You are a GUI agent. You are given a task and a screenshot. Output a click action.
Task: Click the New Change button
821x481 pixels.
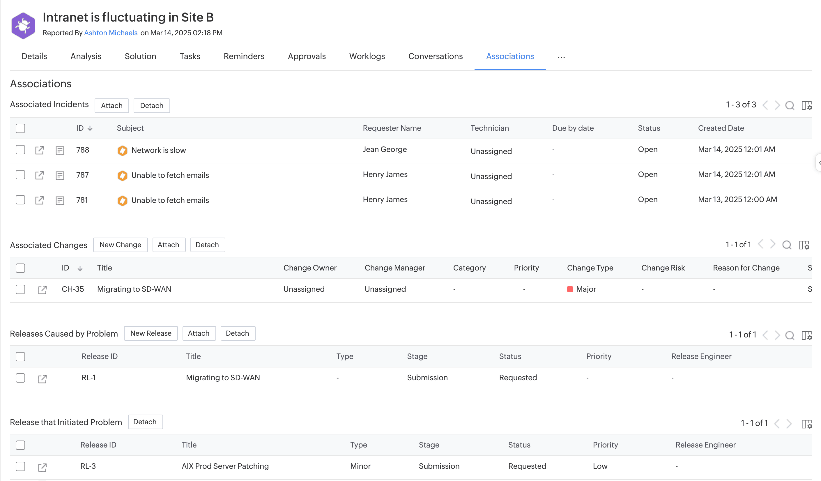(x=120, y=245)
